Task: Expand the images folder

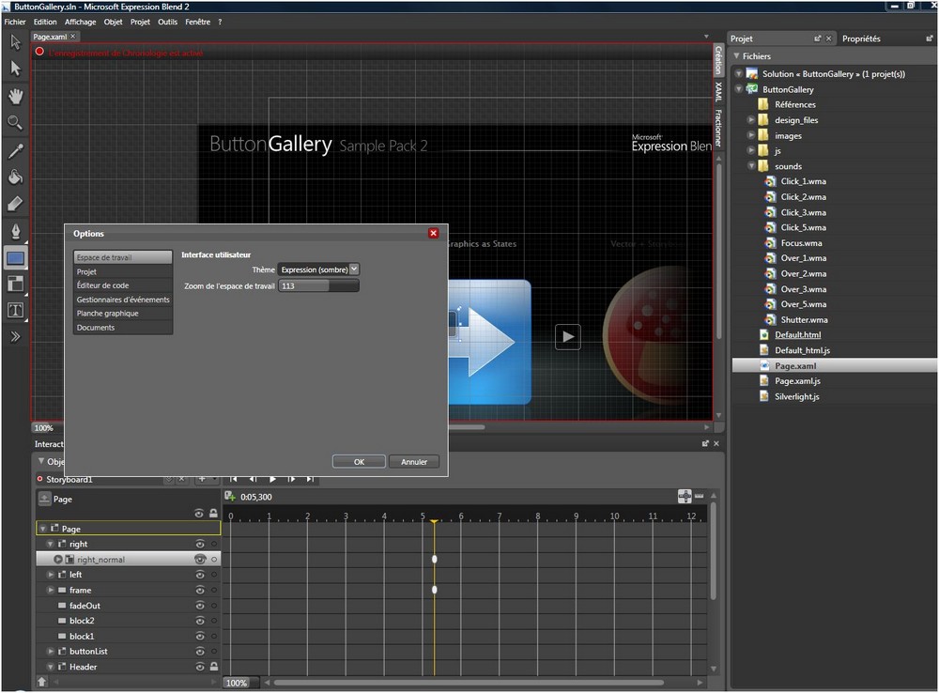Action: click(751, 135)
